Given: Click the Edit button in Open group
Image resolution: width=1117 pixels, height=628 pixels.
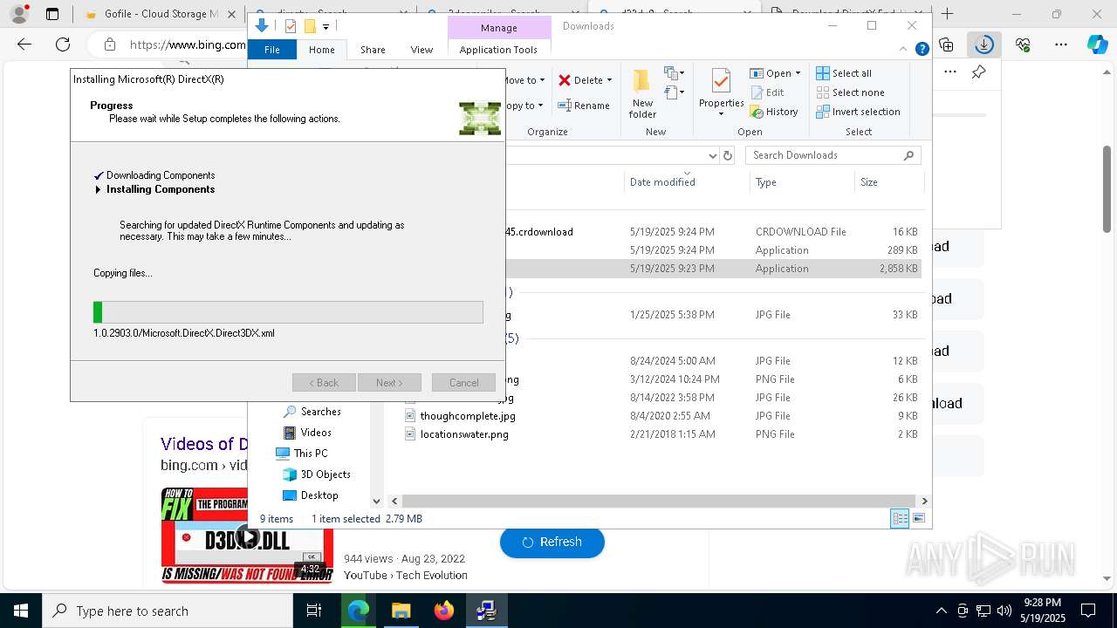Looking at the screenshot, I should [x=767, y=92].
